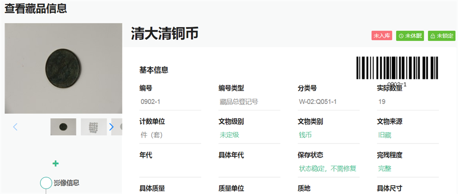Click the green plus add icon
This screenshot has height=194, width=458.
coord(55,163)
